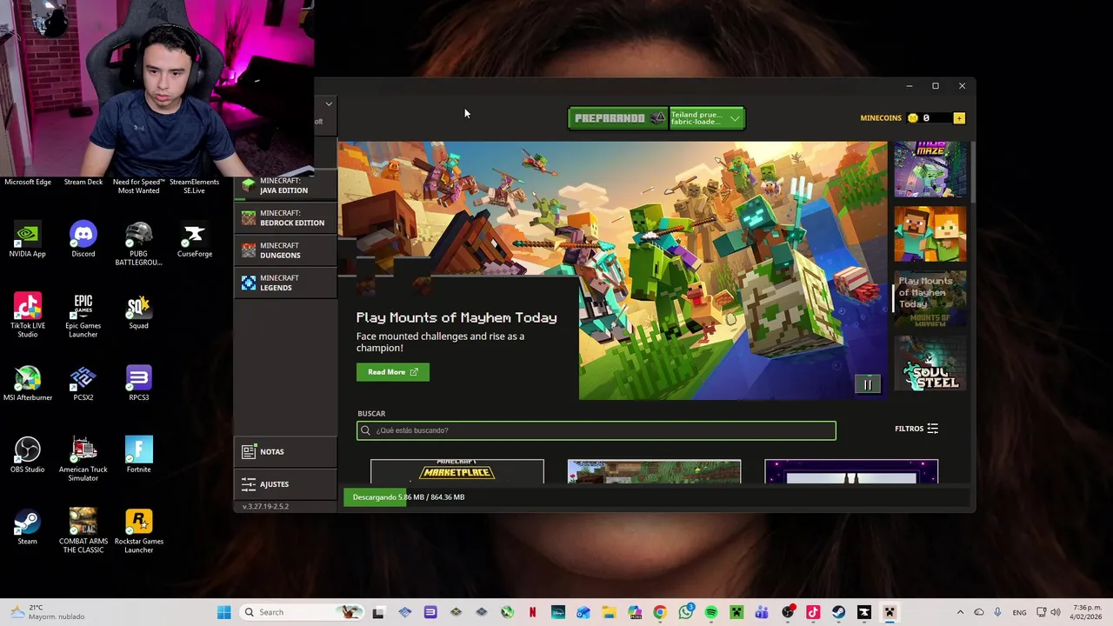Open the Windows Start menu
This screenshot has height=626, width=1113.
(x=223, y=612)
